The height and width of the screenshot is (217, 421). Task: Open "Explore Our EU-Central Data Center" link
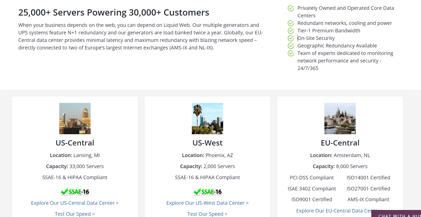[340, 210]
